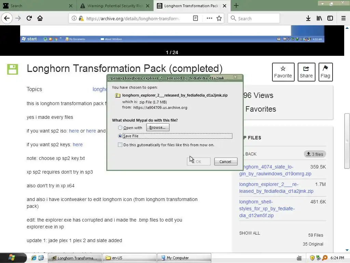
Task: Close the Opening file dialog with X
Action: pyautogui.click(x=235, y=77)
